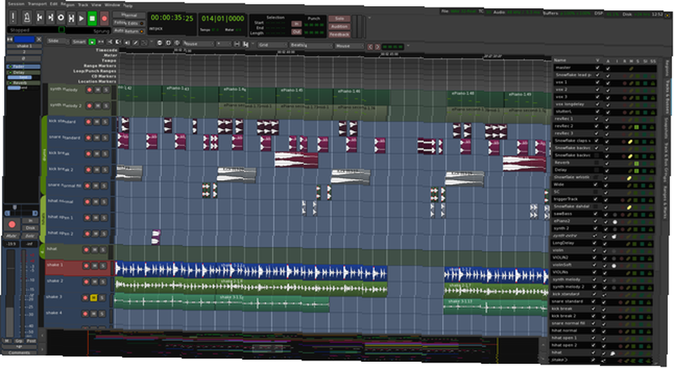Go to session end transport button
The width and height of the screenshot is (674, 368).
[50, 18]
